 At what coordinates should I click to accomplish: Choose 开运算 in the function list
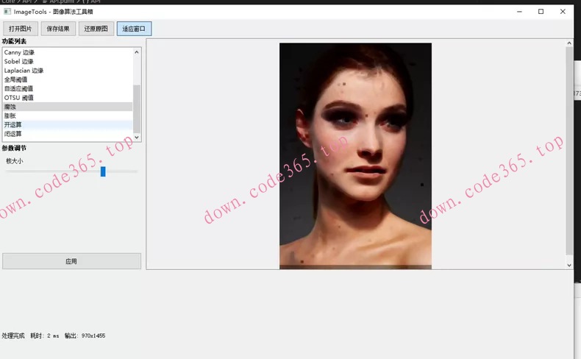[x=13, y=124]
